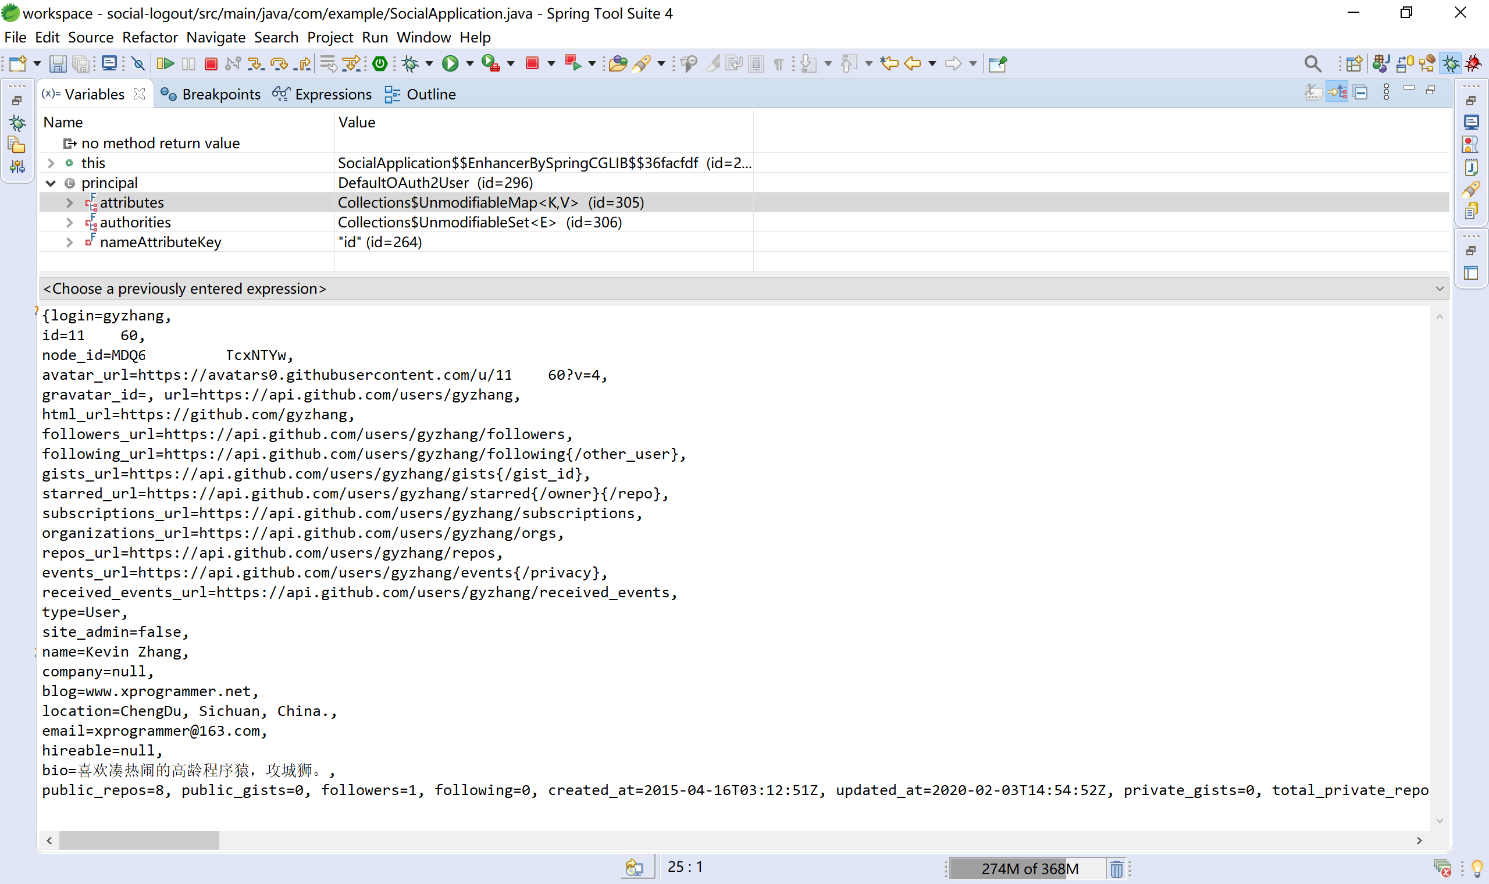Run the application with the green play button

tap(450, 64)
